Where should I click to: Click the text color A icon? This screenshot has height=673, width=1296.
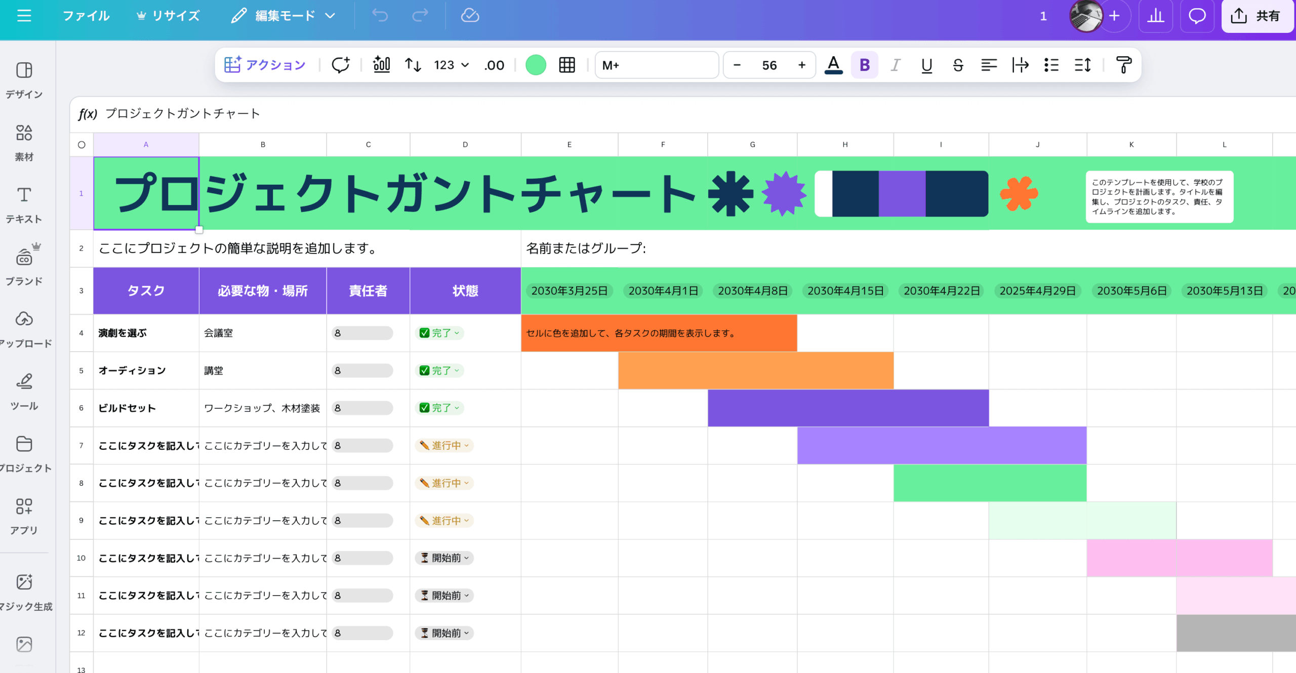[833, 65]
